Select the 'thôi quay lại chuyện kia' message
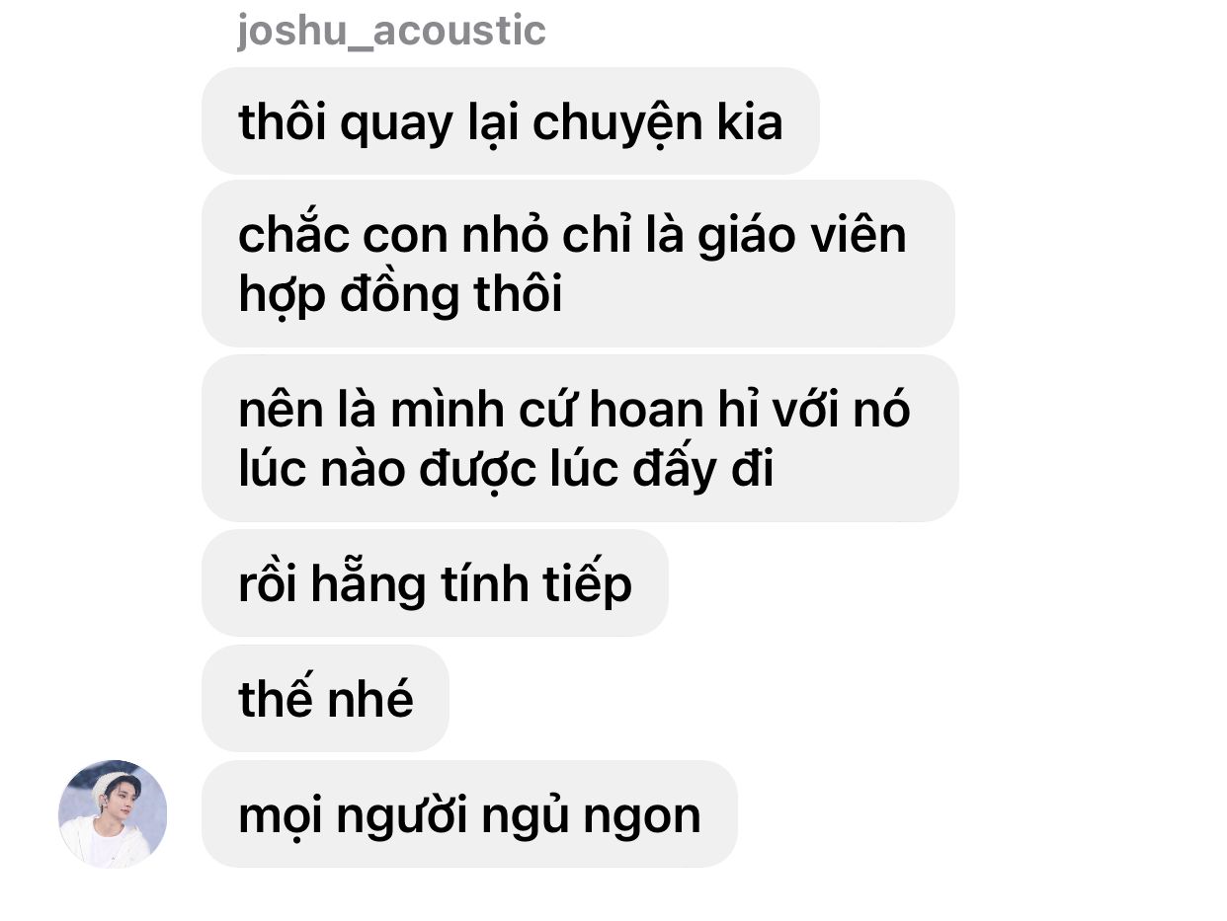1227x921 pixels. point(511,121)
